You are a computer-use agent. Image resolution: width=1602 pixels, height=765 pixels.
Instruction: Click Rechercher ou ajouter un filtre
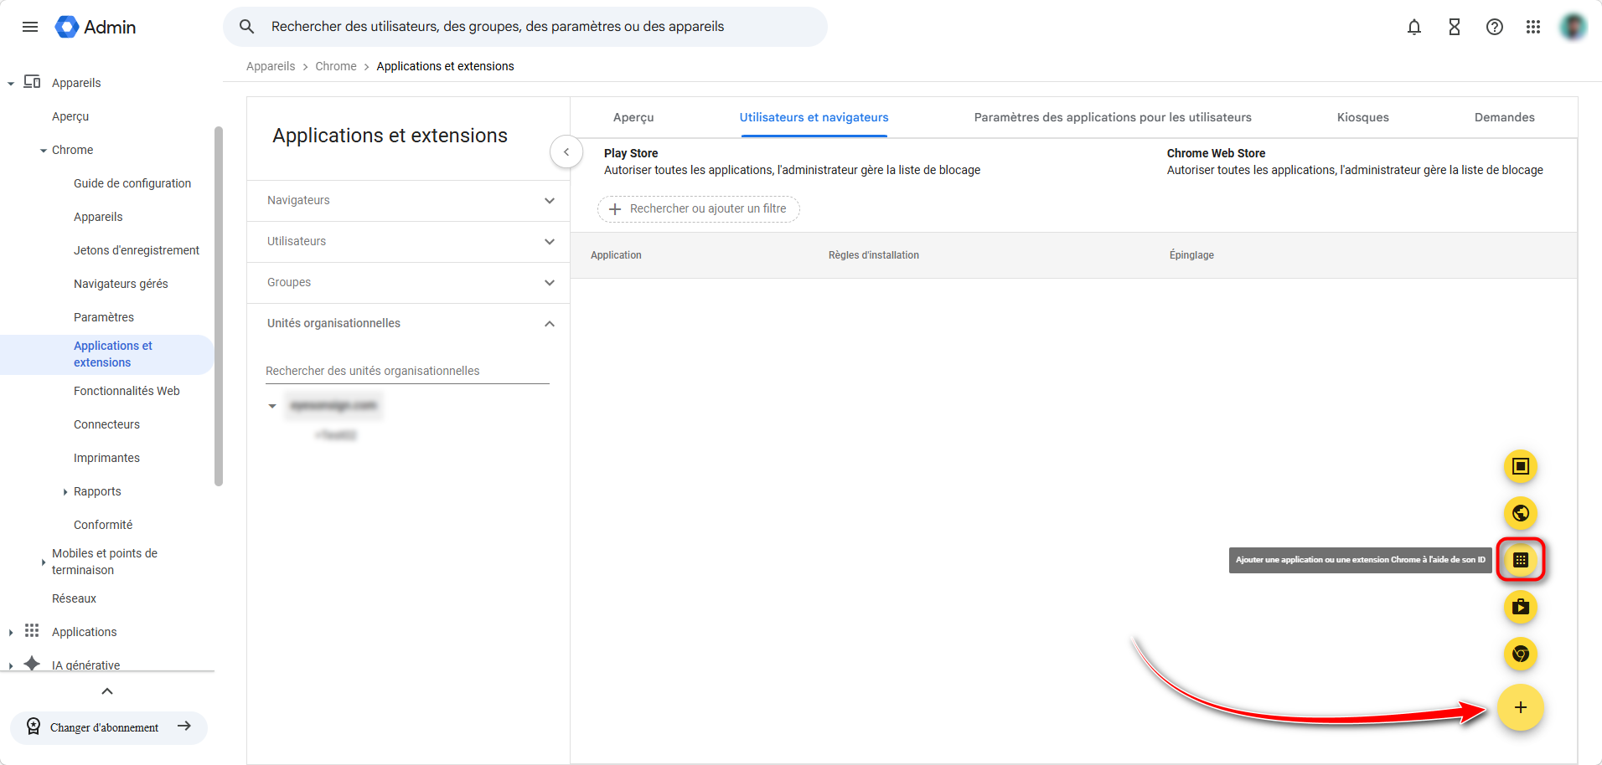(699, 209)
